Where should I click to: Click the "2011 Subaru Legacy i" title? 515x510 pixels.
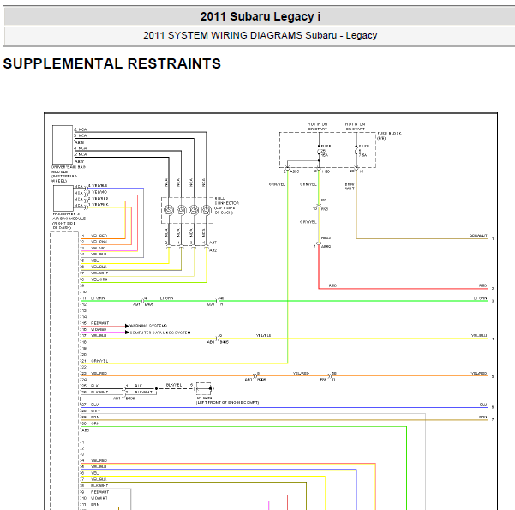pyautogui.click(x=260, y=16)
